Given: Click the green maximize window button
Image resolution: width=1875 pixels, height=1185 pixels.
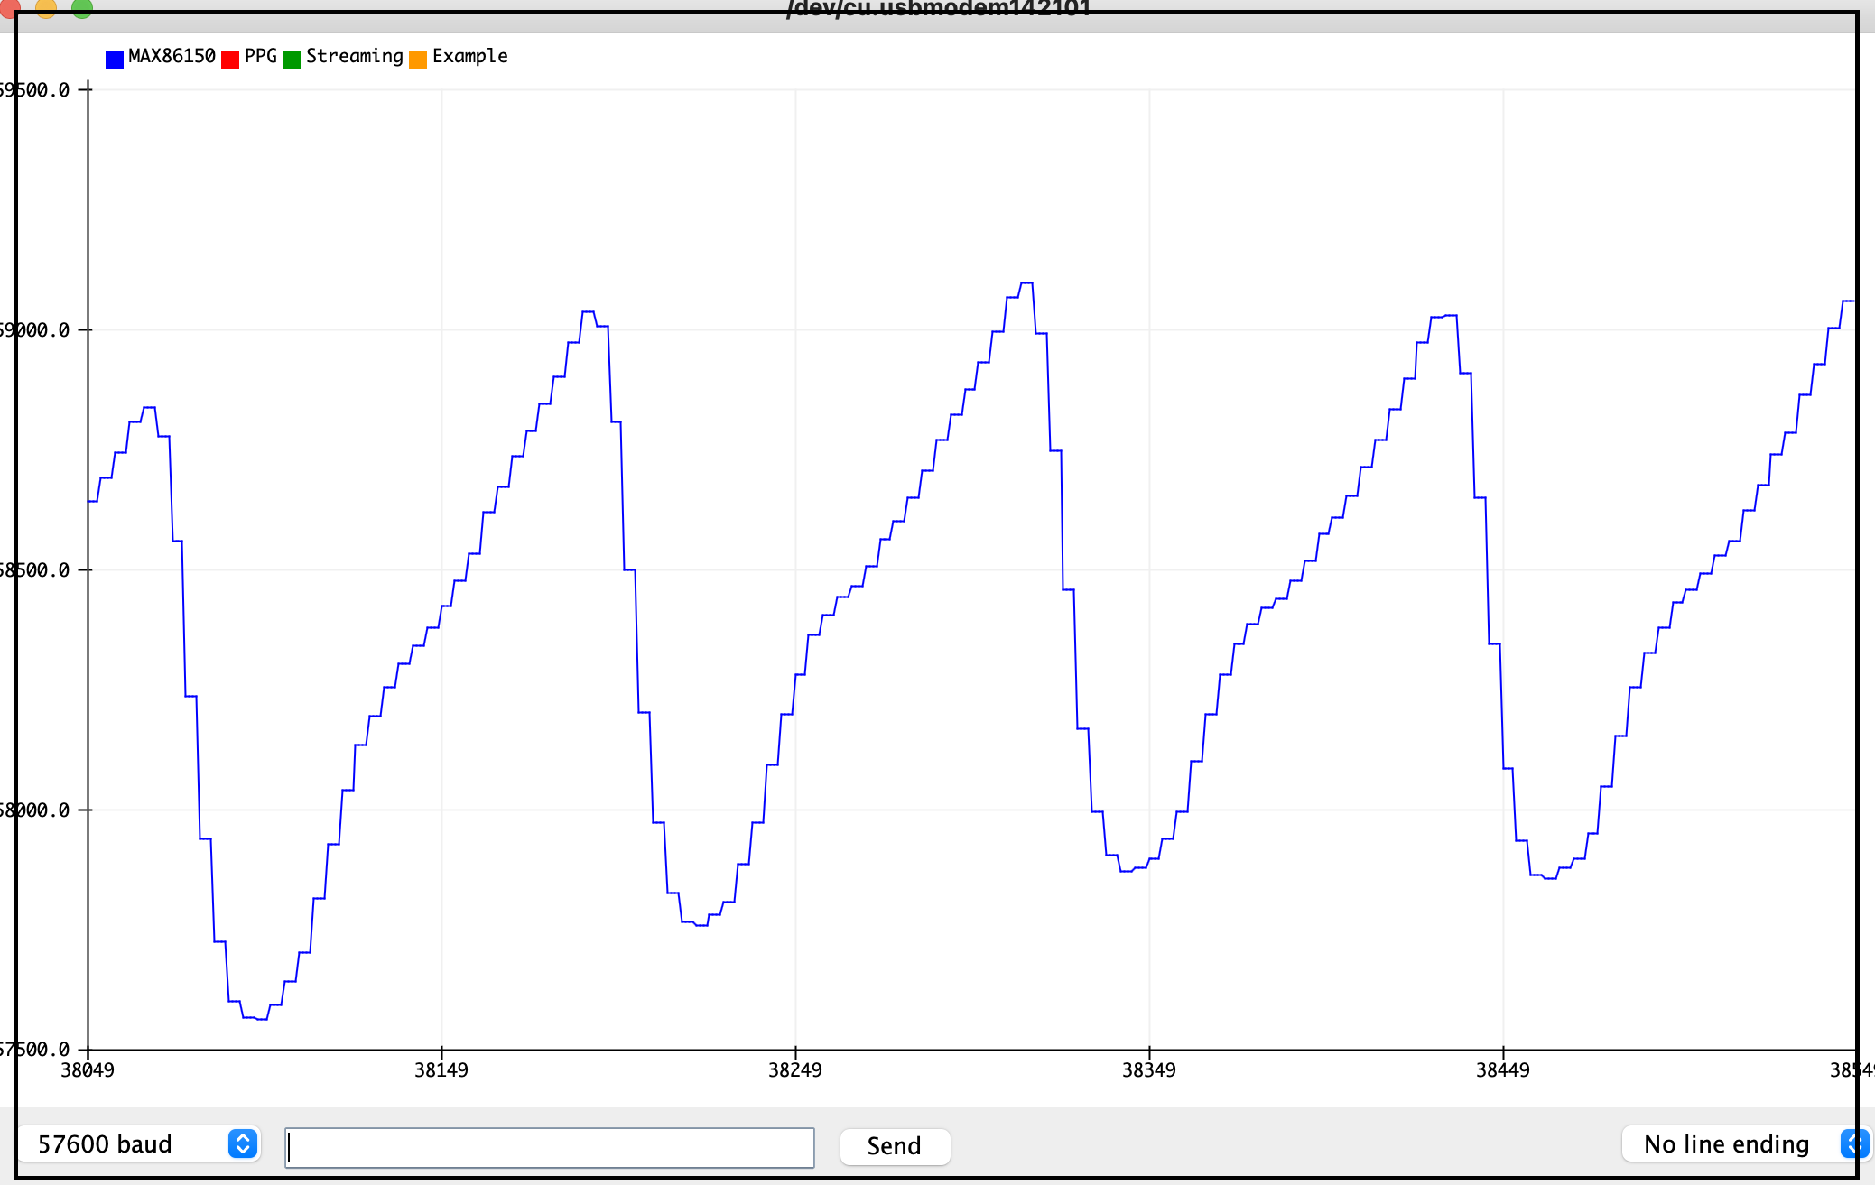Looking at the screenshot, I should pyautogui.click(x=82, y=7).
